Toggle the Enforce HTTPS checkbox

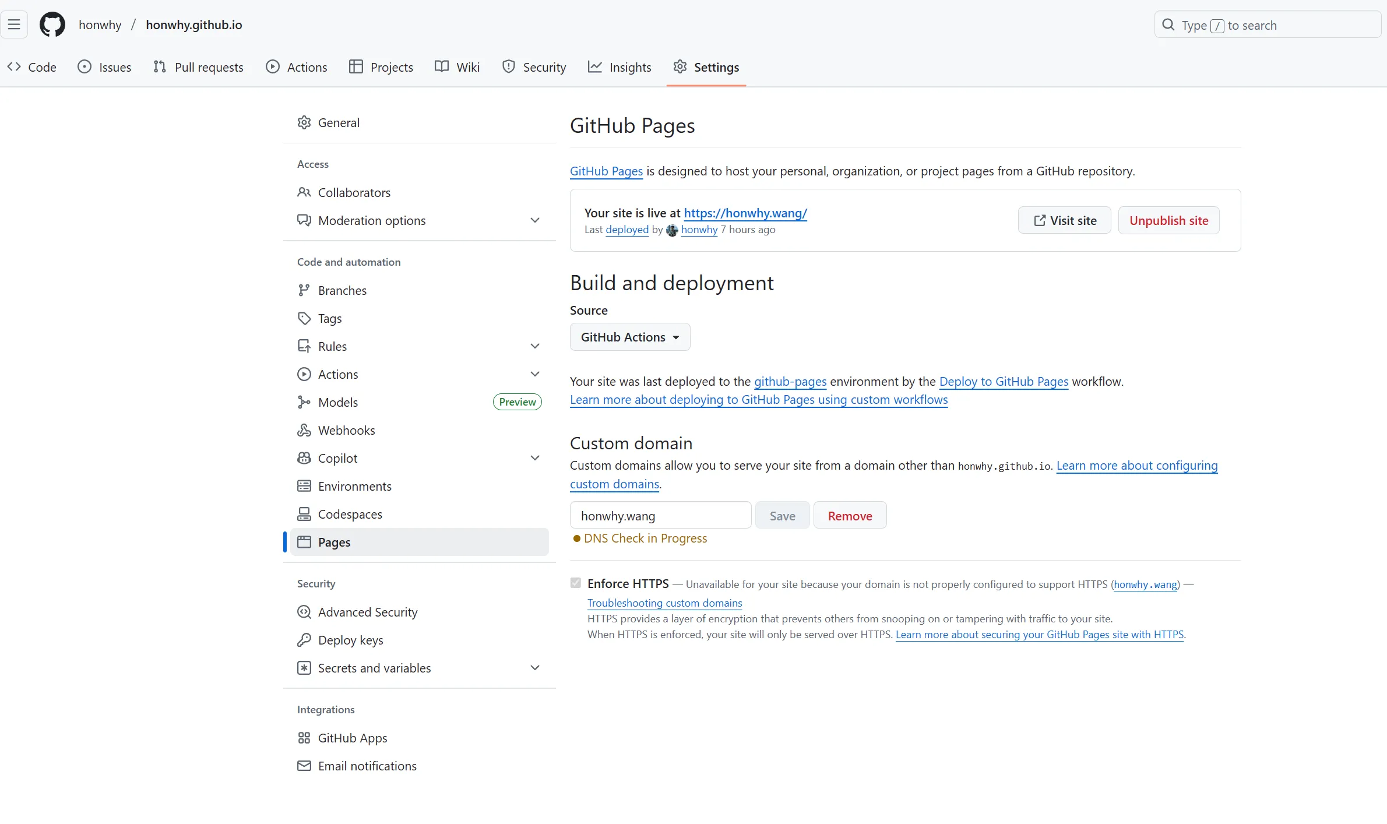[576, 583]
